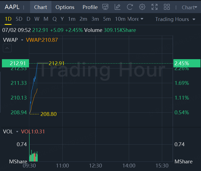Select the W weekly timeframe
The width and height of the screenshot is (201, 171).
point(37,19)
